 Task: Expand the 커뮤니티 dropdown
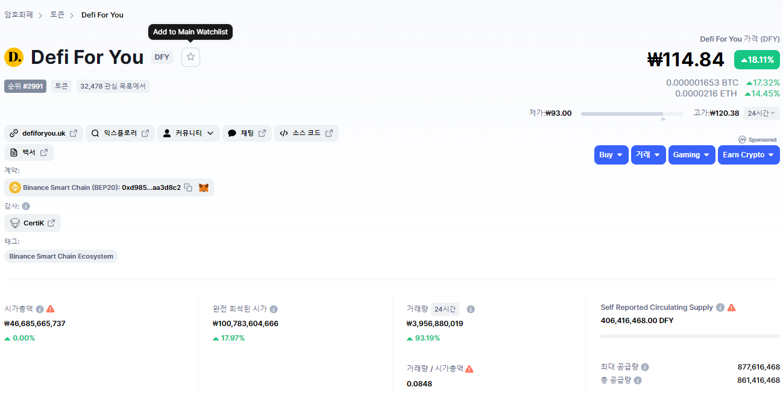click(189, 133)
